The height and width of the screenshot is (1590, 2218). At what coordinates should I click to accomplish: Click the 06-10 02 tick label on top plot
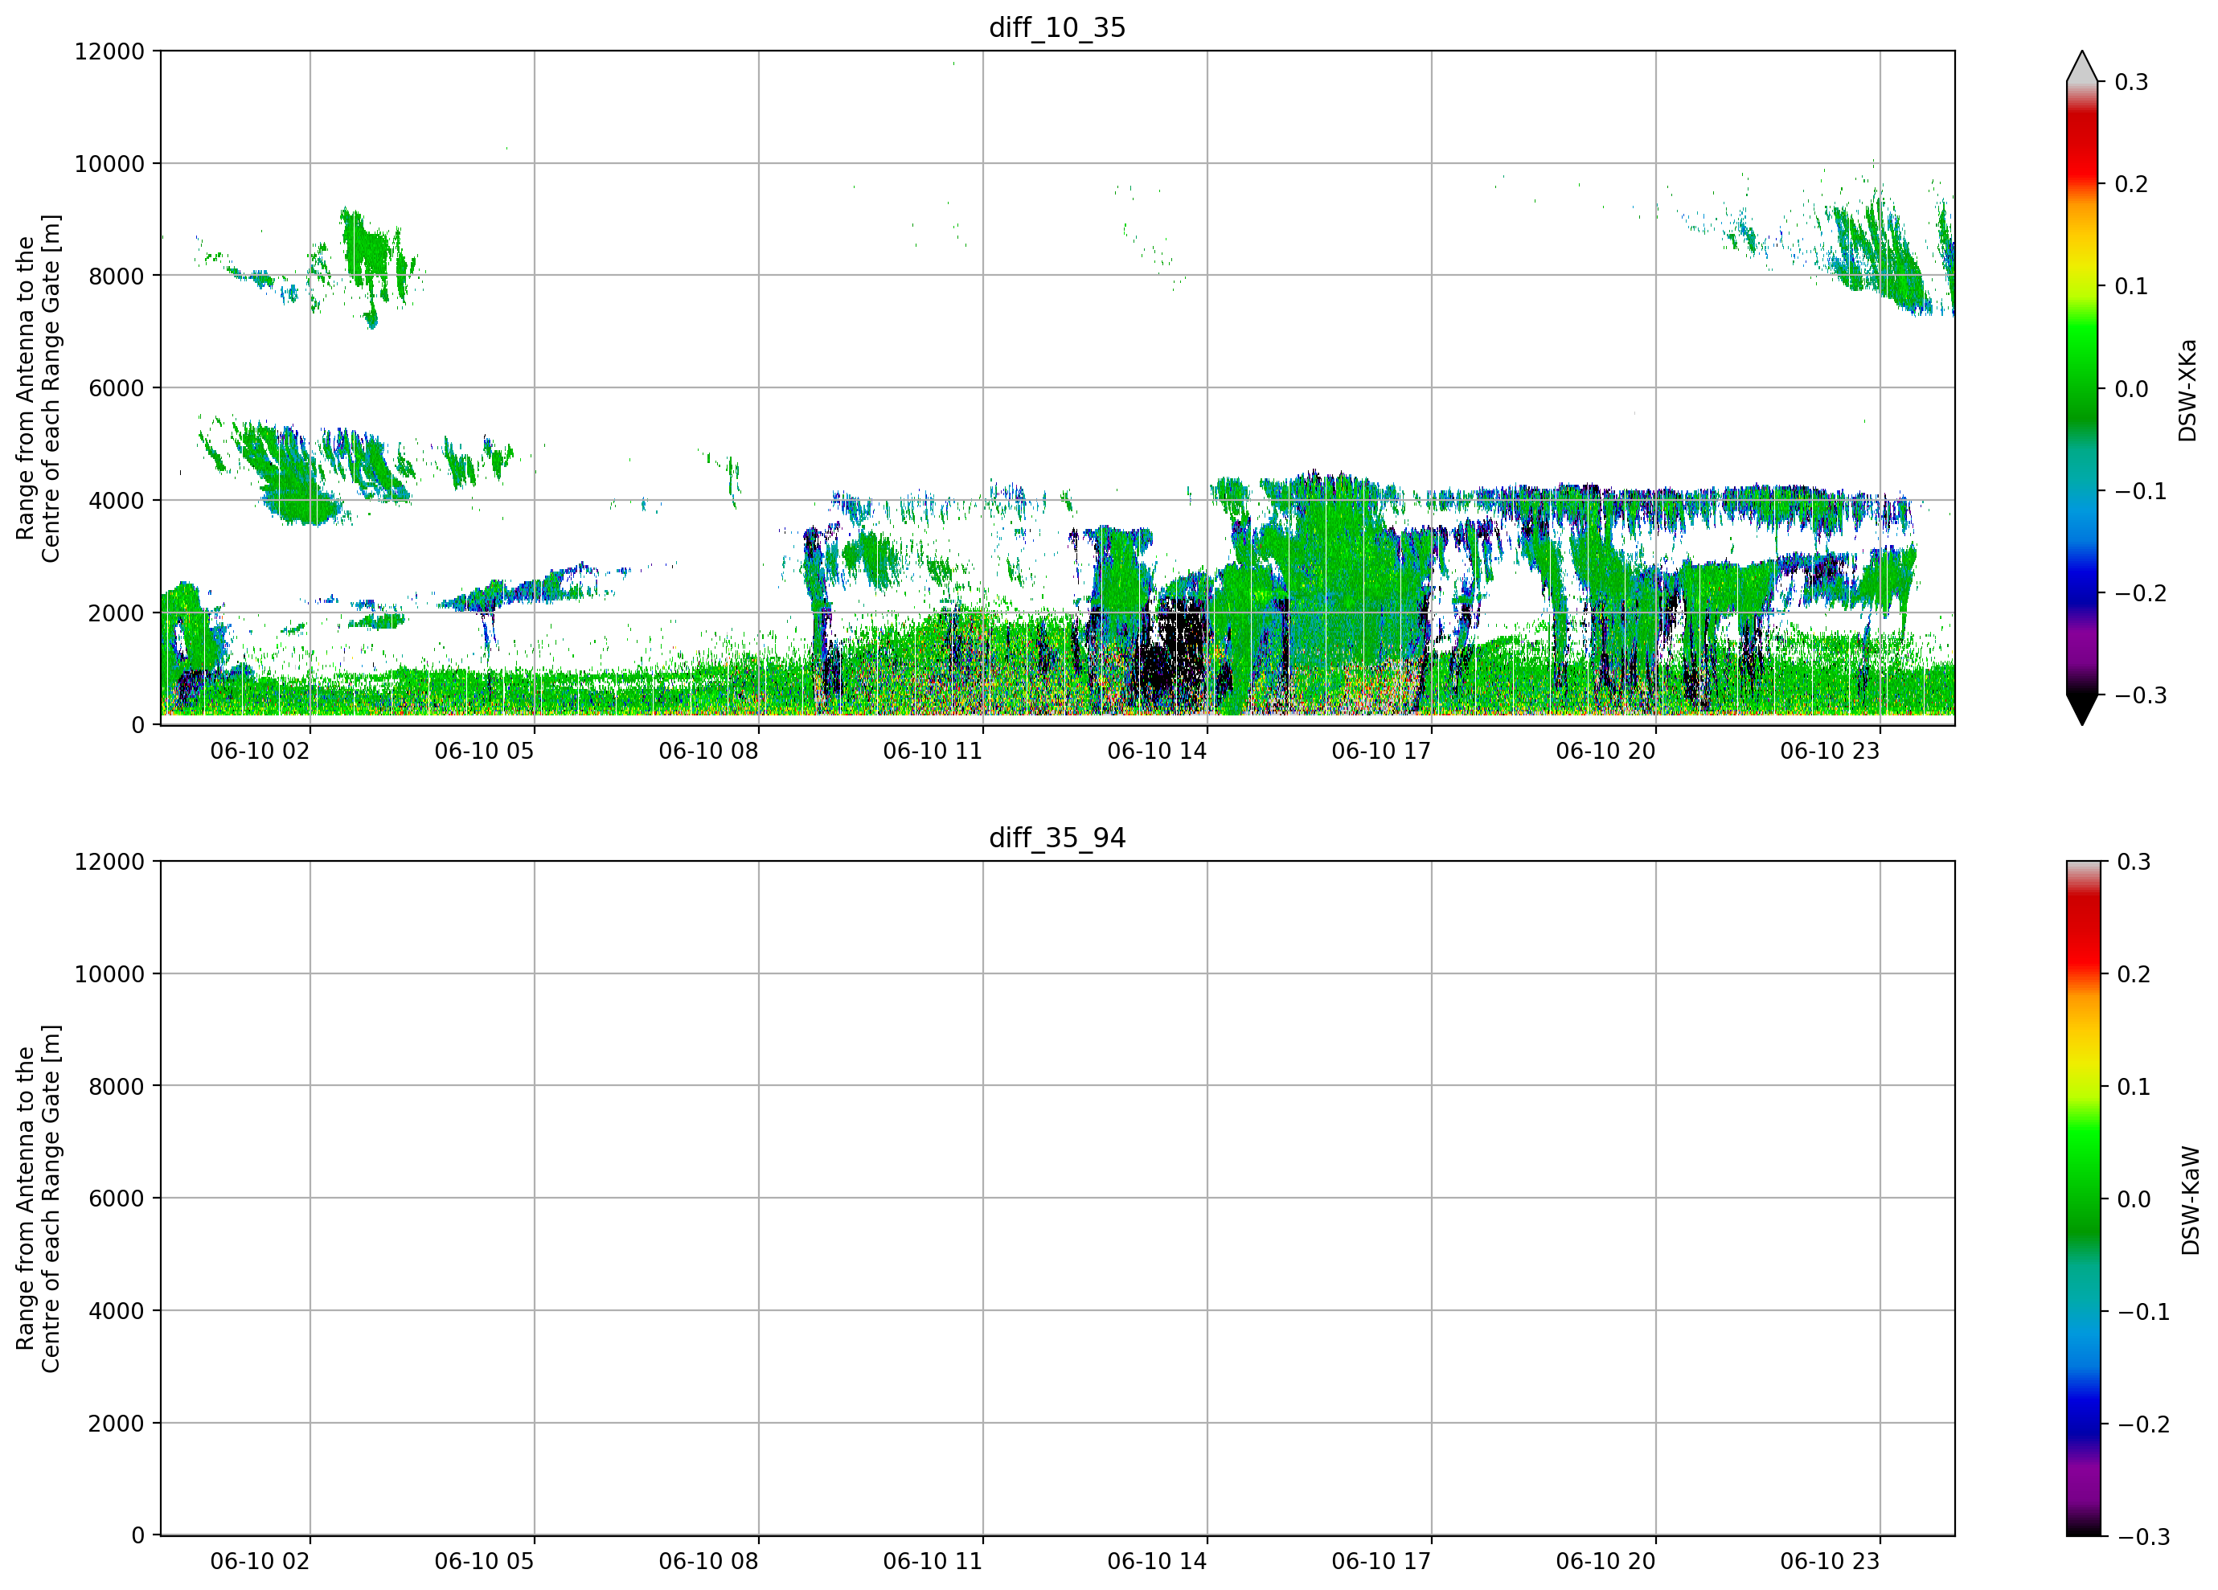(x=260, y=751)
